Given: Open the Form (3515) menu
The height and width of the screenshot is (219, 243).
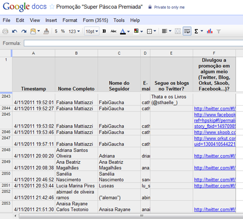Looking at the screenshot, I should [95, 20].
